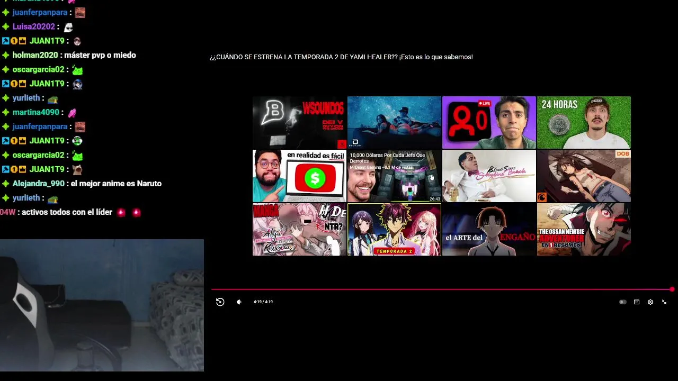
Task: Open the 'el ARTE del ENGAÑO' thumbnail
Action: [x=489, y=230]
